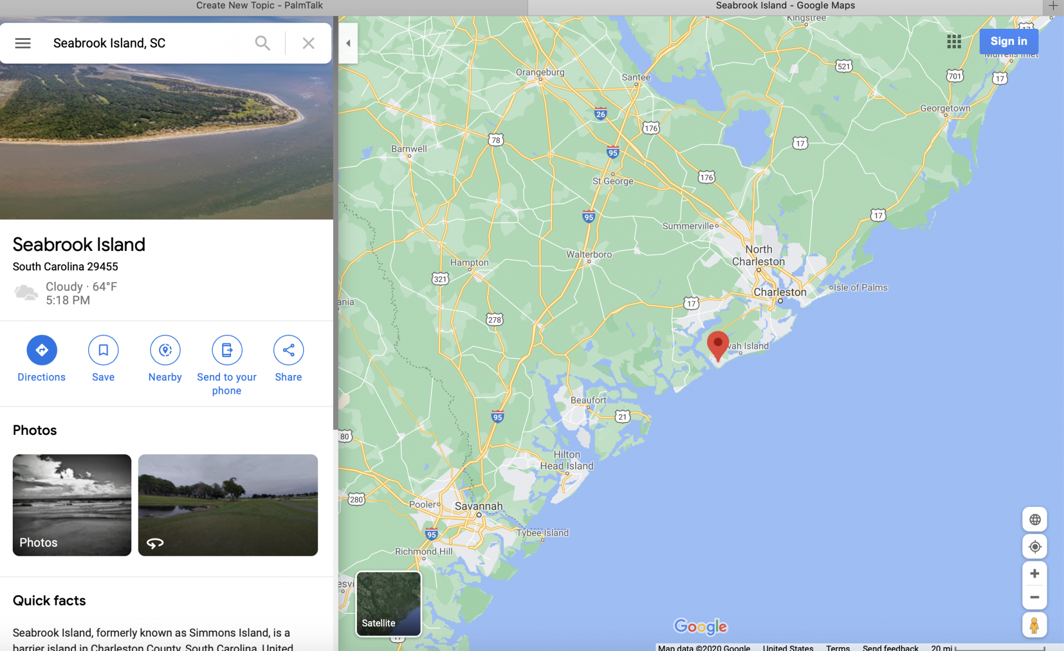The image size is (1064, 651).
Task: Click the Beaufort map label
Action: 589,400
